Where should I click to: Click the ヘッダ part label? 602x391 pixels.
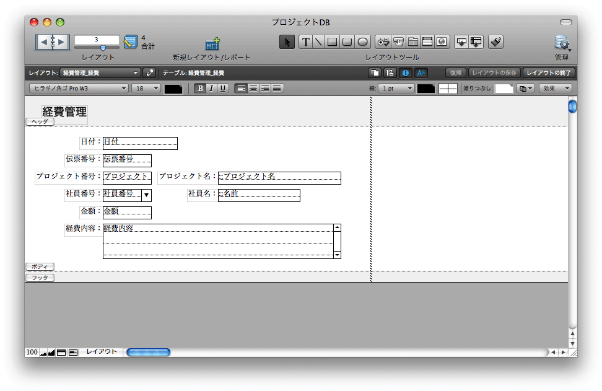pyautogui.click(x=40, y=121)
